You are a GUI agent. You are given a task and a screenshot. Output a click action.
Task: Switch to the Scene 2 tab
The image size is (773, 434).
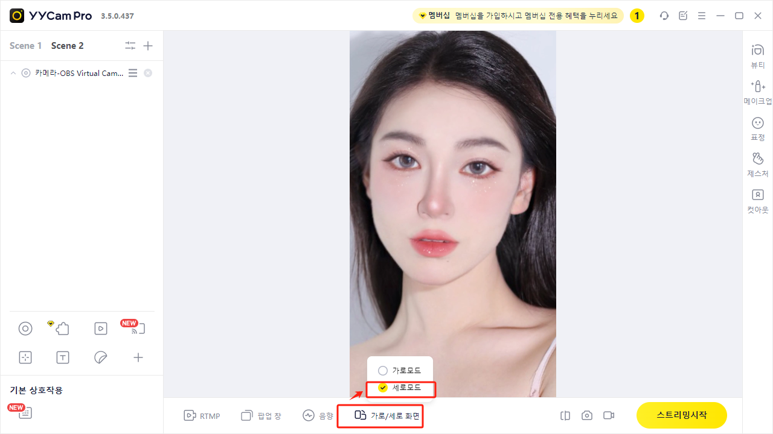pyautogui.click(x=68, y=46)
